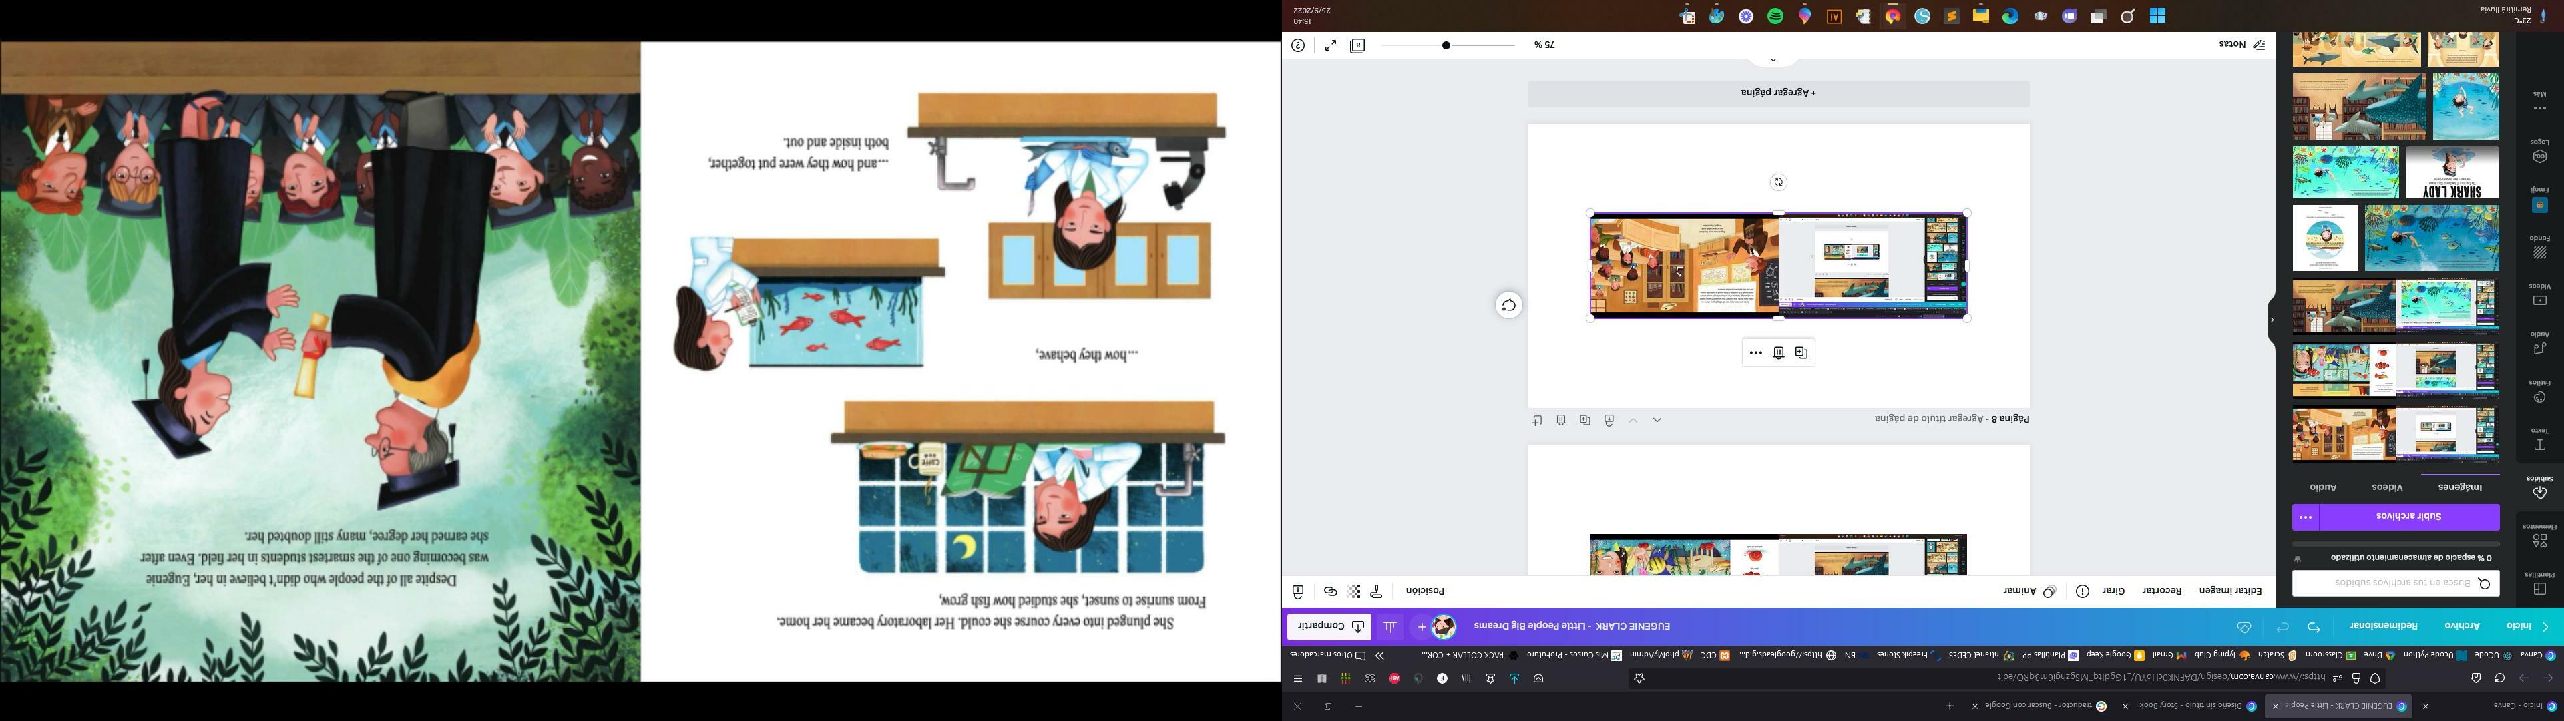The image size is (2564, 721).
Task: Open the Fondo sidebar icon
Action: tap(2539, 247)
